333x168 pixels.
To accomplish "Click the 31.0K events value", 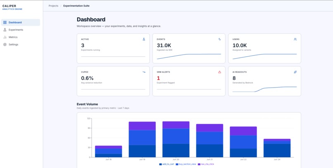I will (x=164, y=45).
